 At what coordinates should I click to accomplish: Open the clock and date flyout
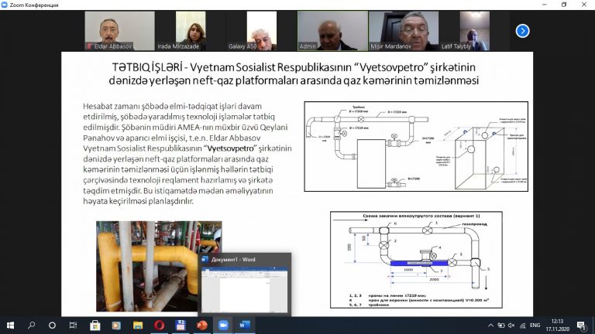click(555, 325)
